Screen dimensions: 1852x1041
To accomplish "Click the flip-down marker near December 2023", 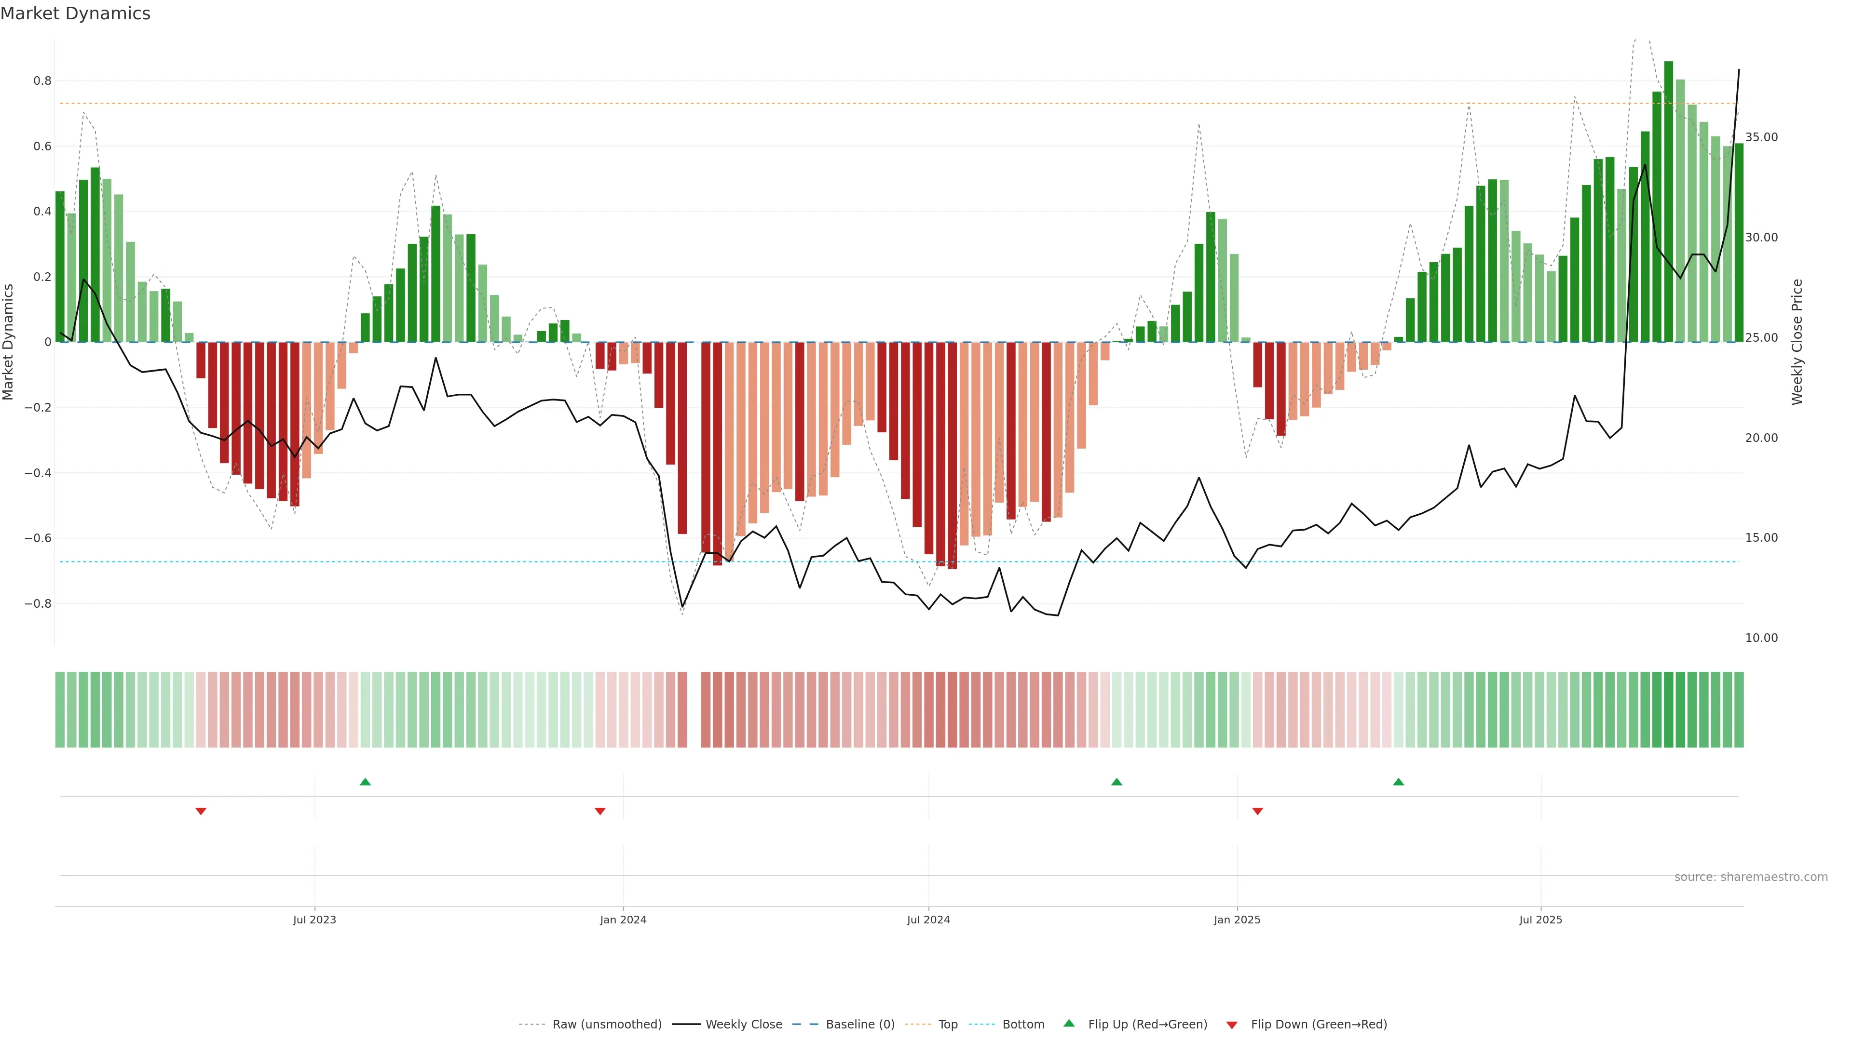I will (600, 811).
